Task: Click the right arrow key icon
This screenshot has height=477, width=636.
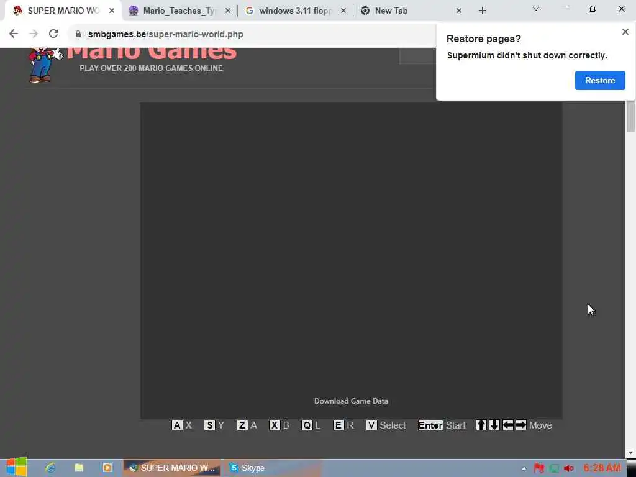Action: (x=521, y=425)
